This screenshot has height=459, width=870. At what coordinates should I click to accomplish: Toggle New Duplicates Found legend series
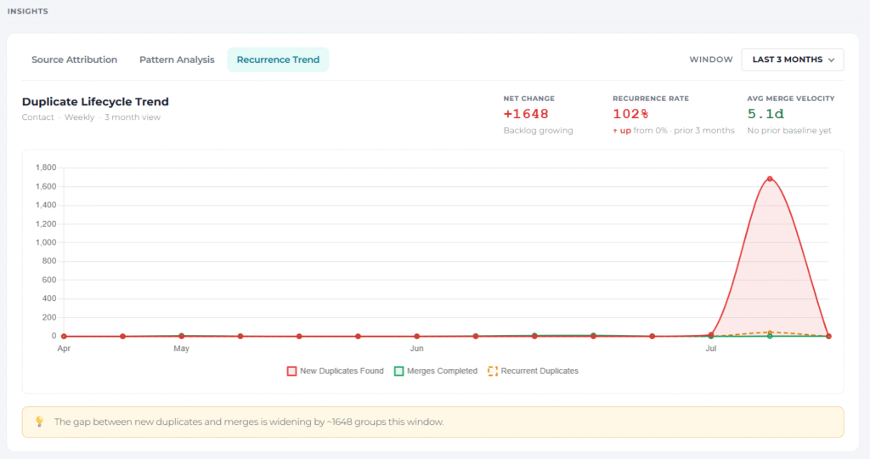click(x=335, y=371)
